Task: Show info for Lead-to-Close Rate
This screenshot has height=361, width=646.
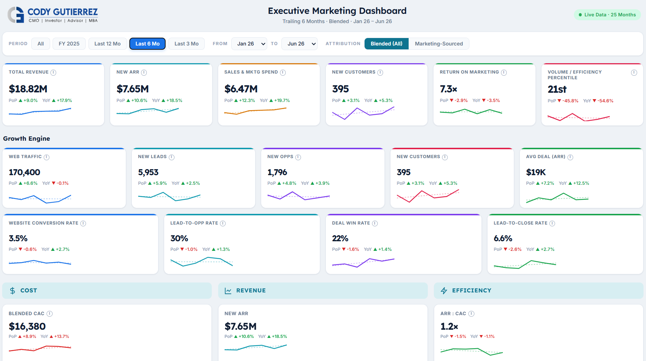Action: click(552, 223)
